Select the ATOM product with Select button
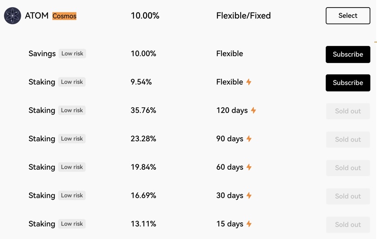 pyautogui.click(x=348, y=16)
